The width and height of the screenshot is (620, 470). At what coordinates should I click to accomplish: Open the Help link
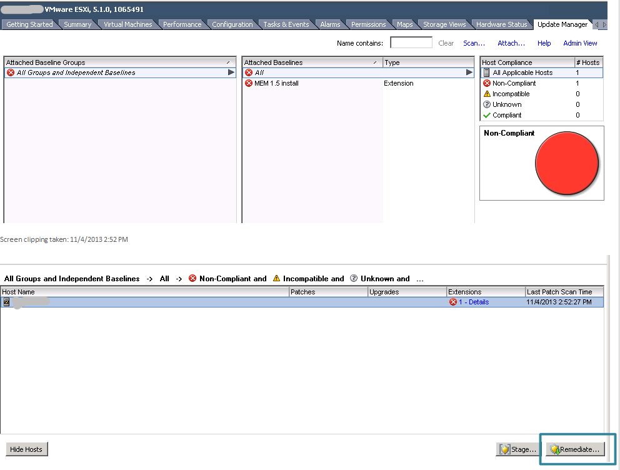point(544,43)
